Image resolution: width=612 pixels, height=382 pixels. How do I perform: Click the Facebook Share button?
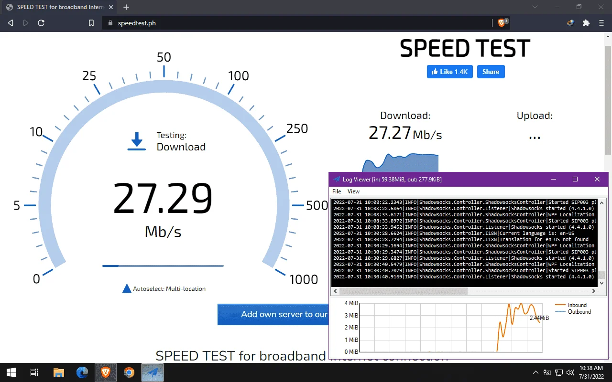[x=491, y=72]
